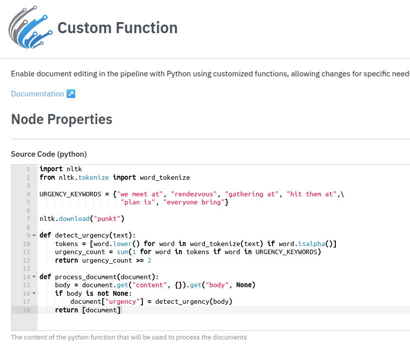Image resolution: width=410 pixels, height=344 pixels.
Task: Click 'URGENCY_KEYWORDS' variable on line 4
Action: tap(70, 194)
